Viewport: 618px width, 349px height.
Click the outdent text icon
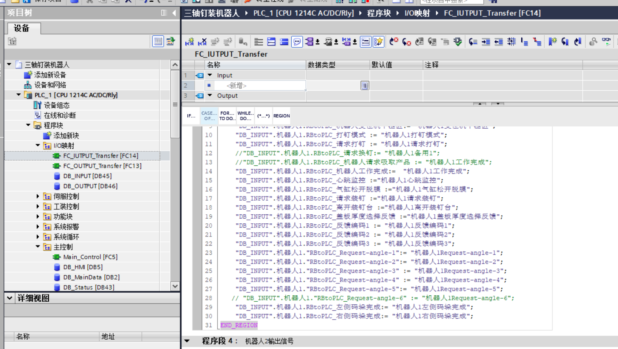tap(499, 42)
